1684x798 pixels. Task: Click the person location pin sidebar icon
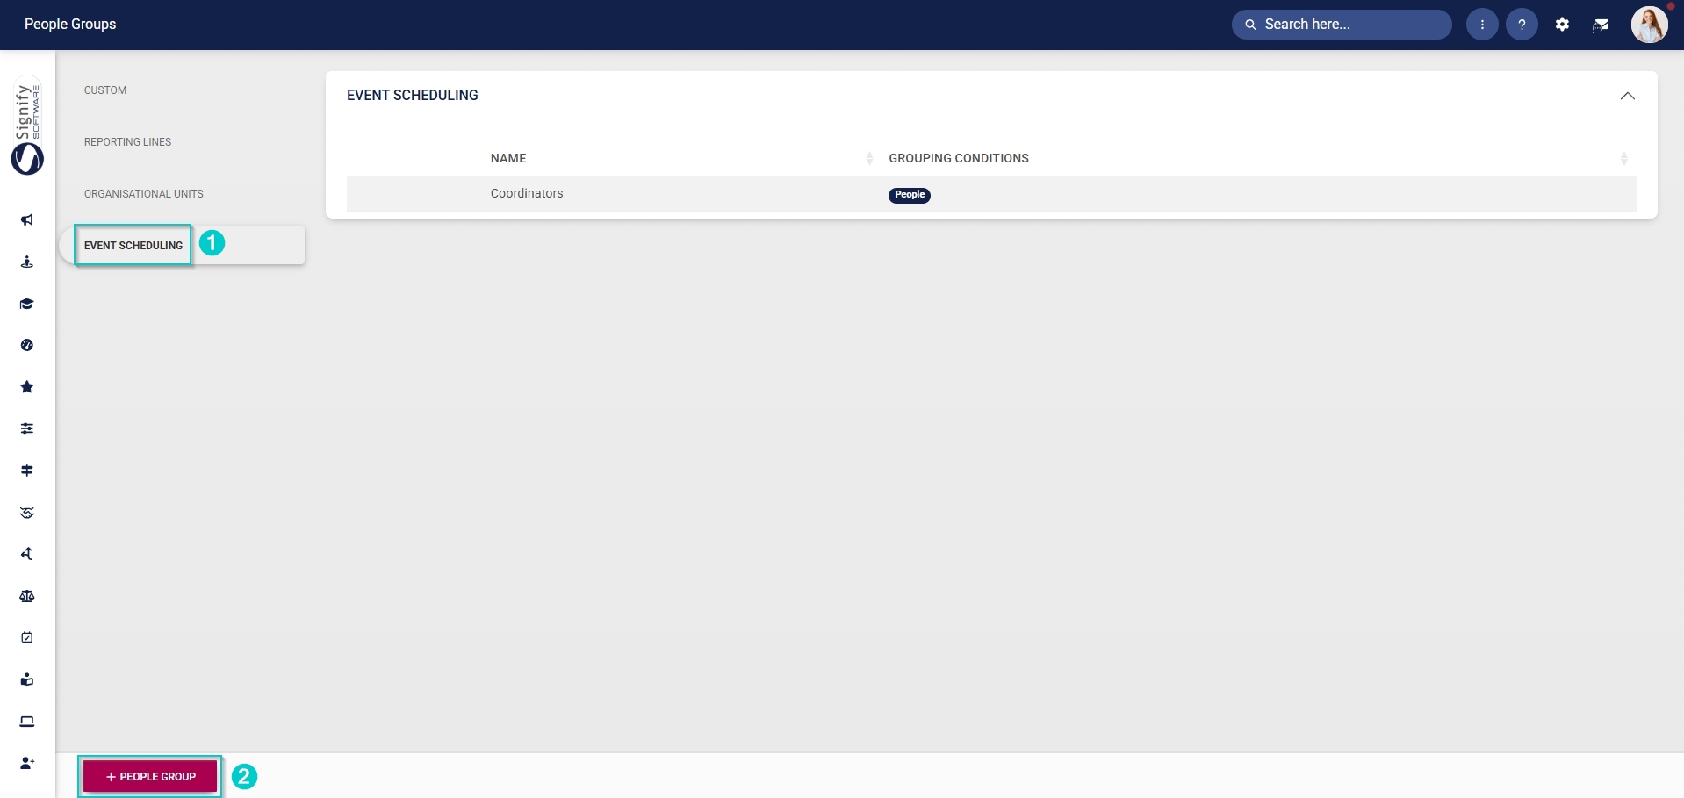point(27,262)
